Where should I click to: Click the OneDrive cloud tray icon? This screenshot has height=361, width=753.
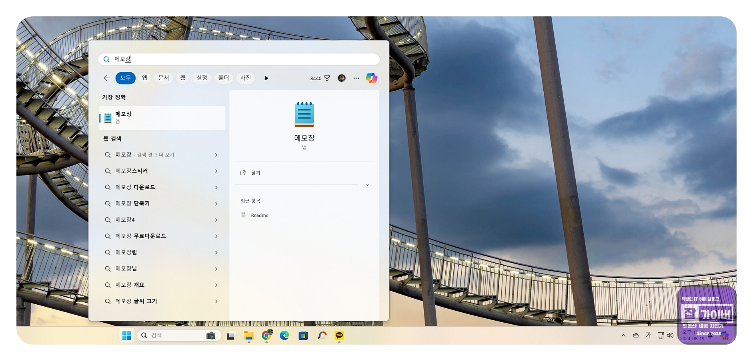636,335
